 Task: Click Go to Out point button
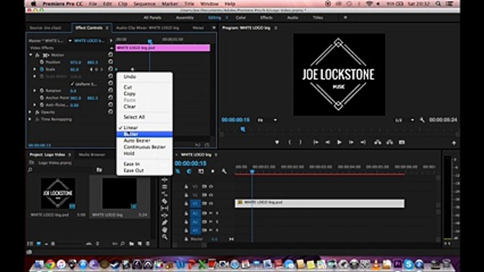pos(363,142)
